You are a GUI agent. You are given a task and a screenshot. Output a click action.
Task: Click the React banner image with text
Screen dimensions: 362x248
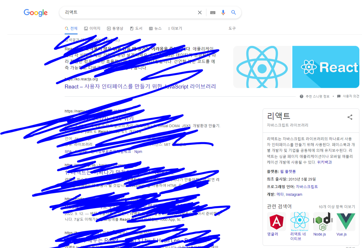(326, 67)
